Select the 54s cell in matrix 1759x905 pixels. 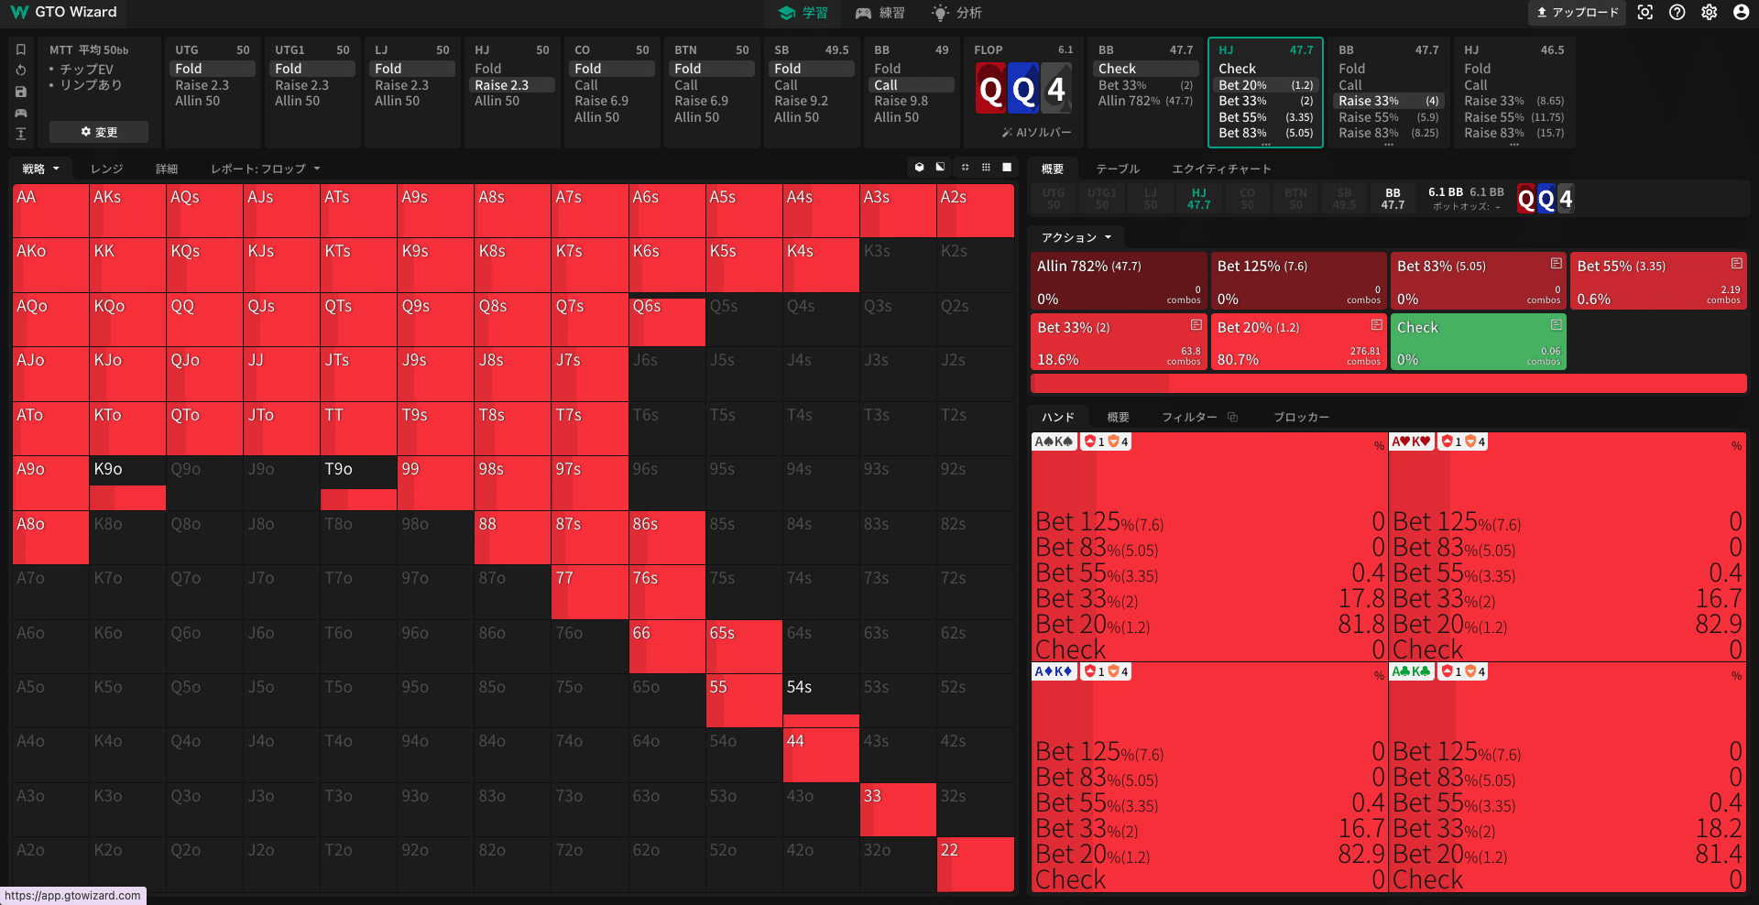pyautogui.click(x=821, y=701)
